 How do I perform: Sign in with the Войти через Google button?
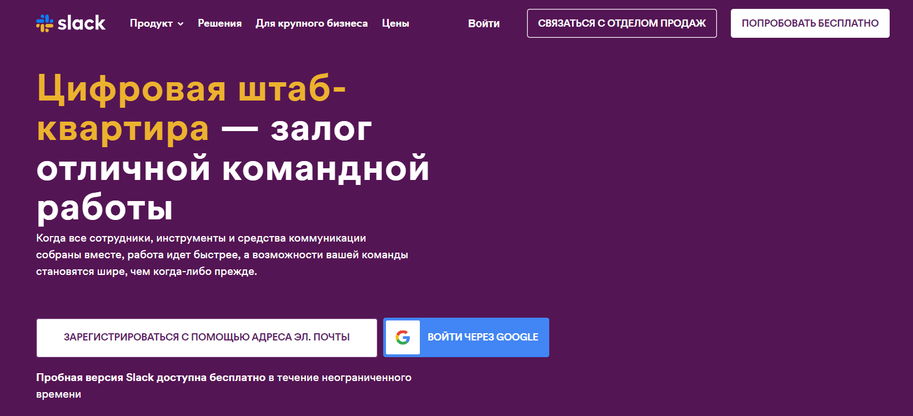pos(466,337)
